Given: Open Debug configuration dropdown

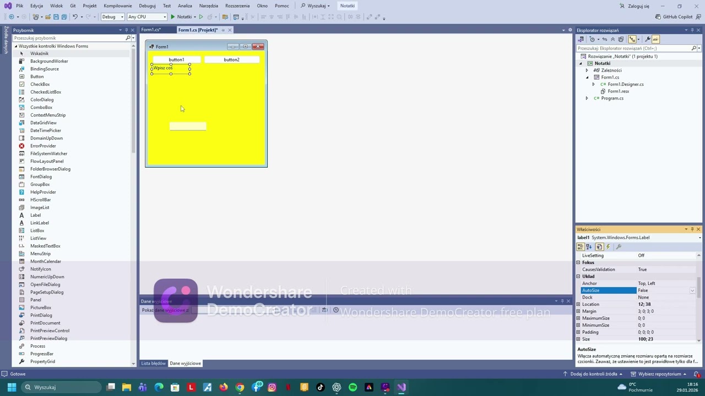Looking at the screenshot, I should click(x=112, y=17).
